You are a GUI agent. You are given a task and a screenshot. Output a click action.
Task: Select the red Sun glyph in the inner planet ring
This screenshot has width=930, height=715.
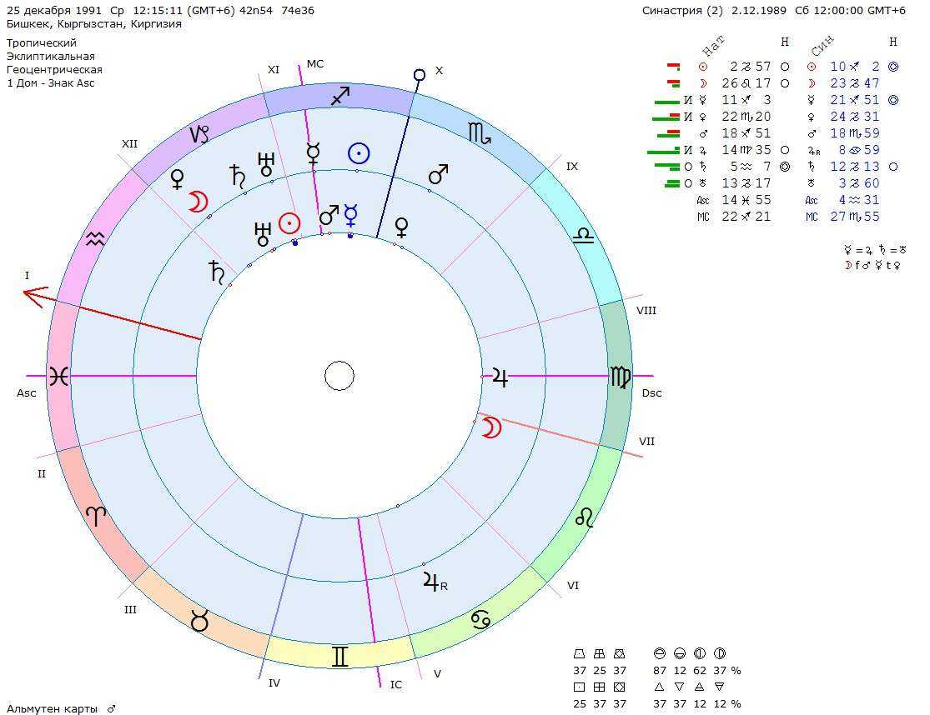click(x=289, y=223)
